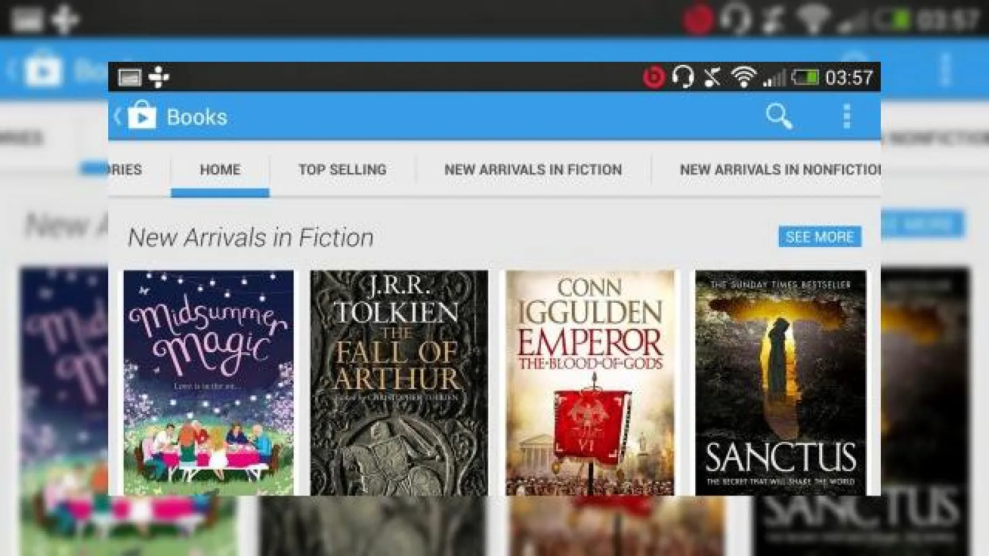Image resolution: width=989 pixels, height=556 pixels.
Task: Tap the New Arrivals in Fiction heading
Action: pos(251,237)
